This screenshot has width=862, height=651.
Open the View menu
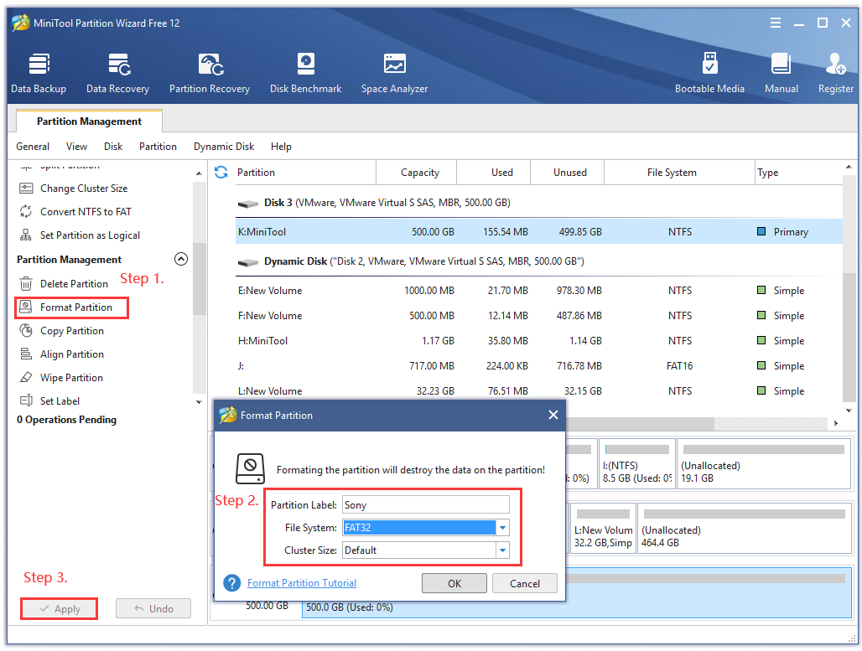coord(76,147)
